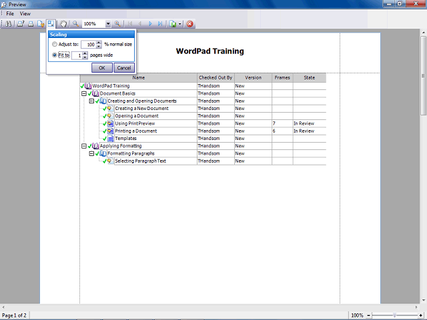Viewport: 427px width, 320px height.
Task: Click the red Close Preview icon
Action: pyautogui.click(x=189, y=24)
